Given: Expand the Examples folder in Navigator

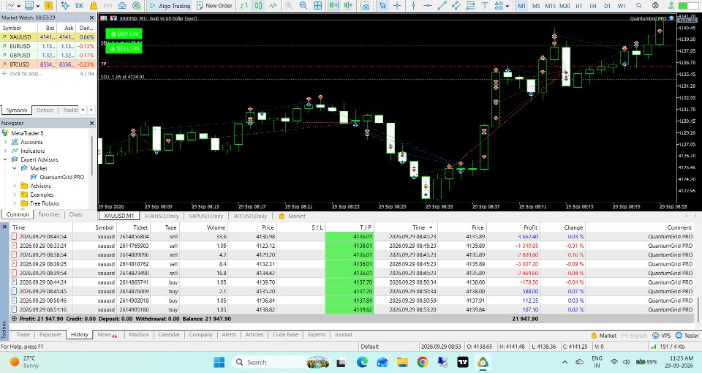Looking at the screenshot, I should coord(15,195).
